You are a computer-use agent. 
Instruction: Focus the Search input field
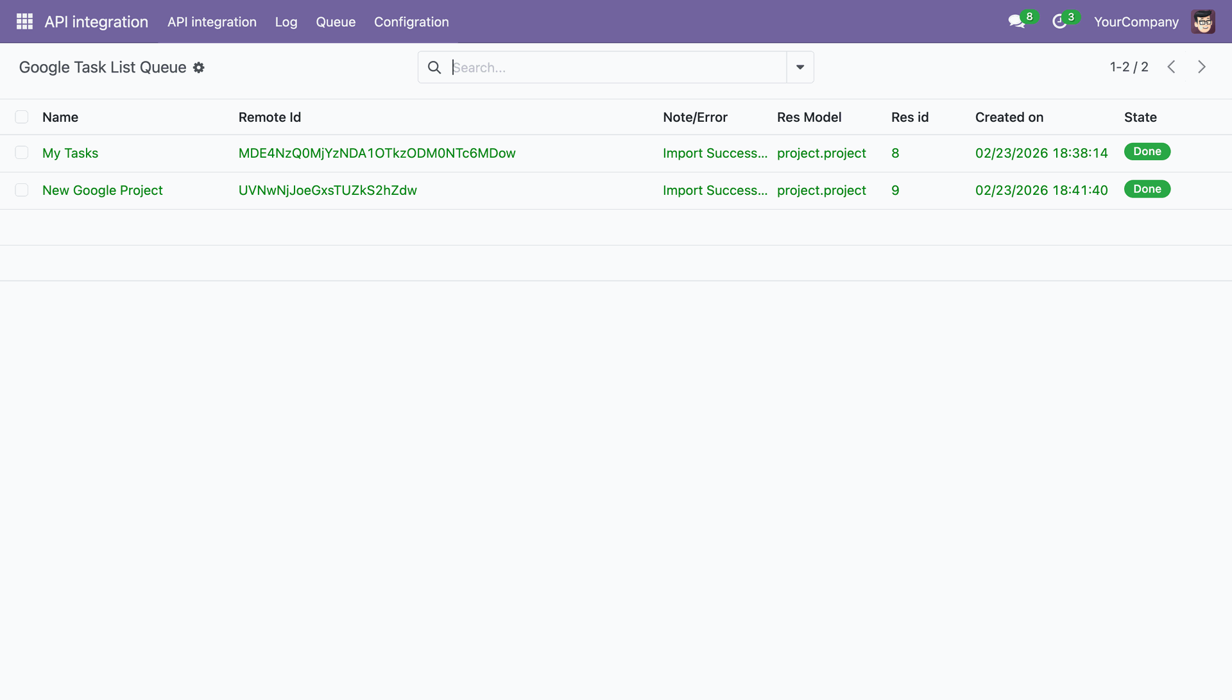pos(619,67)
